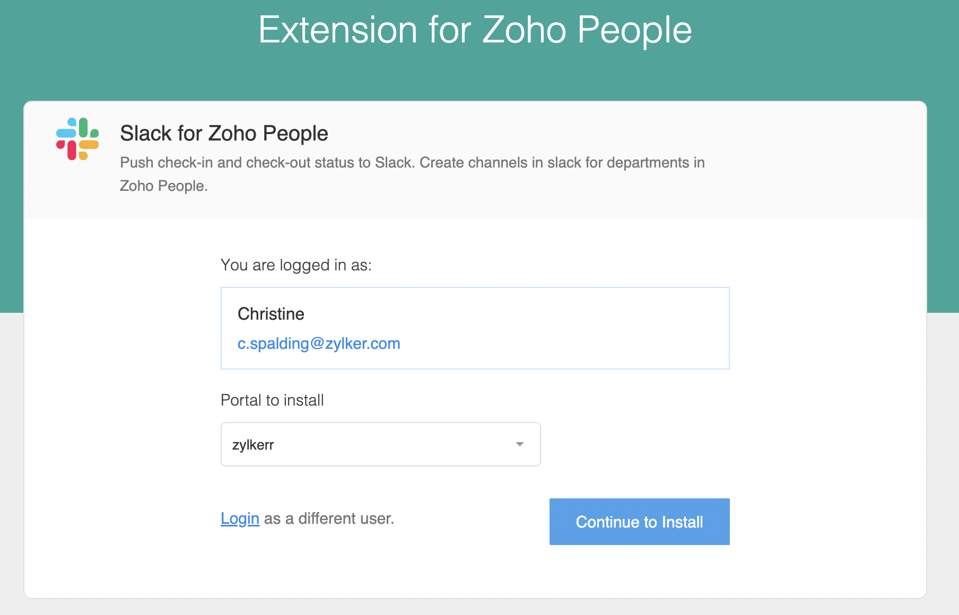Click the Login link
This screenshot has width=959, height=615.
tap(240, 519)
